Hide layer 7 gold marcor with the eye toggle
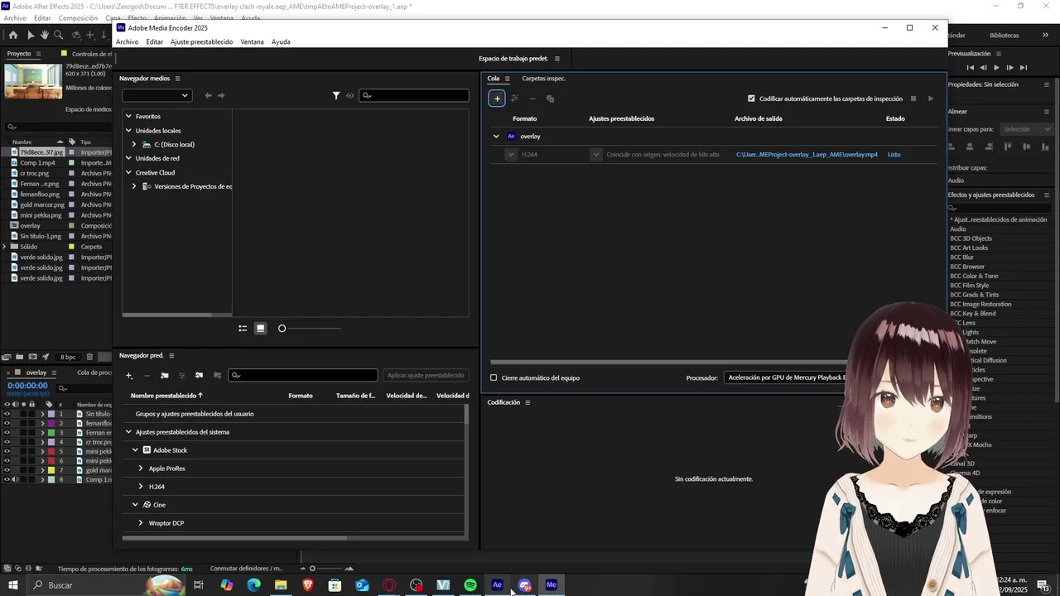This screenshot has width=1060, height=596. point(7,470)
